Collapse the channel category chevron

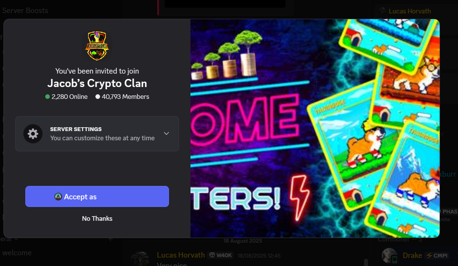coord(16,239)
